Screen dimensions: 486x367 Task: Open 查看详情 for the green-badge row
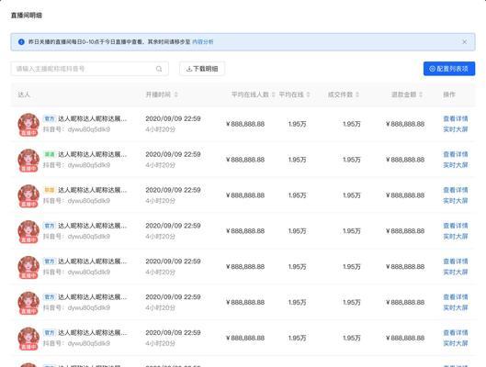pos(456,154)
